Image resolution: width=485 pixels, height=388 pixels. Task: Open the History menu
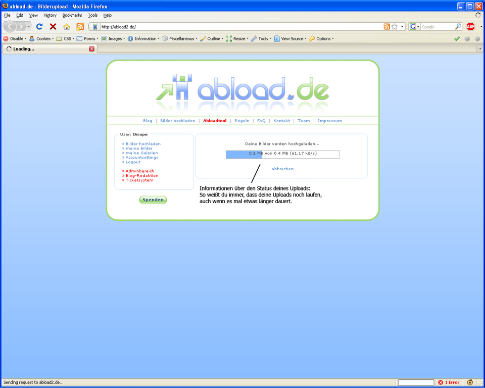(50, 15)
